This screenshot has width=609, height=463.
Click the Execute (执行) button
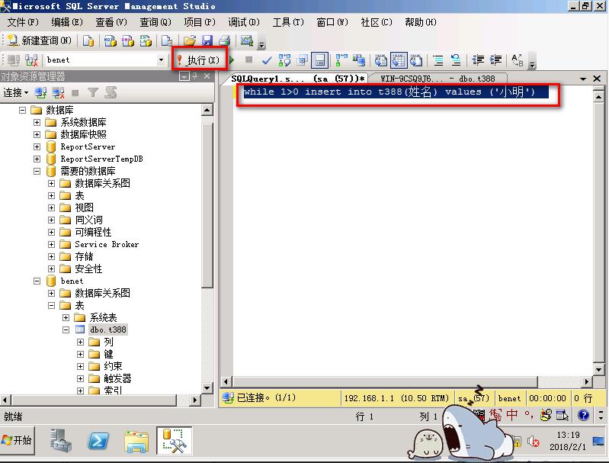point(199,59)
